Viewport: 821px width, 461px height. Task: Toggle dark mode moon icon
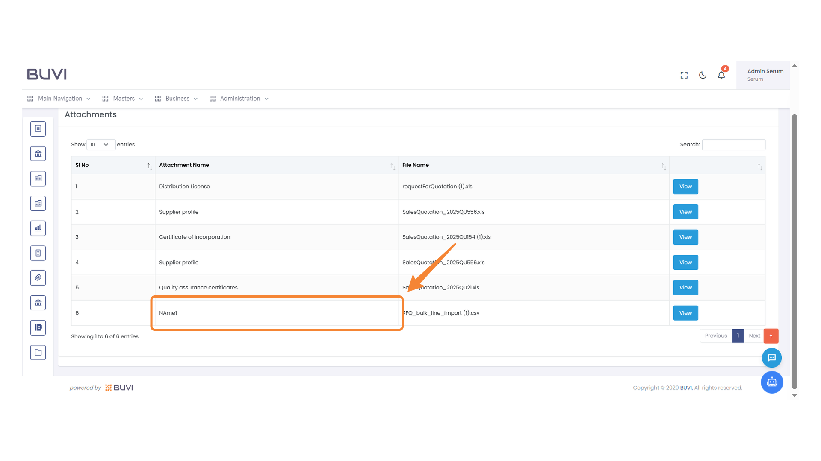[x=703, y=75]
